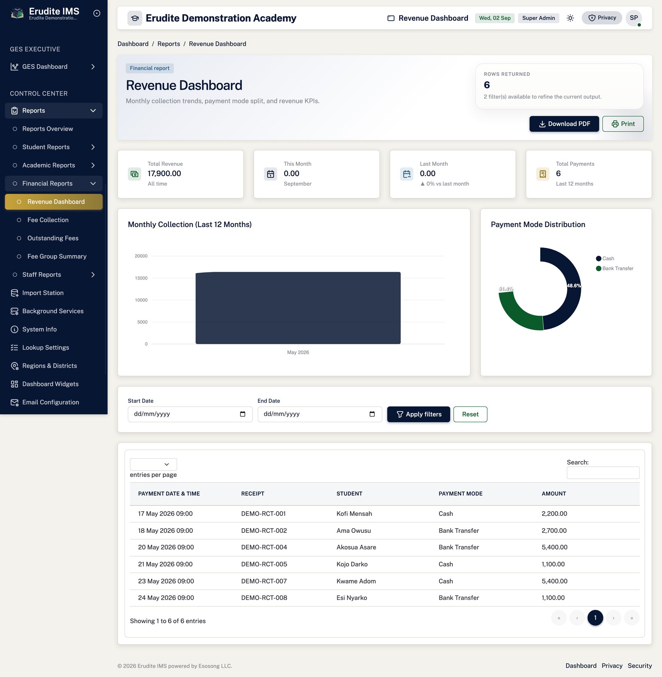Click the Erudite IMS logo icon
Image resolution: width=662 pixels, height=677 pixels.
tap(17, 14)
